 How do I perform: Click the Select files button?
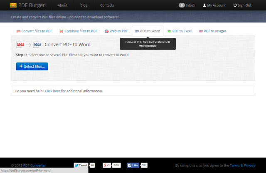[32, 67]
